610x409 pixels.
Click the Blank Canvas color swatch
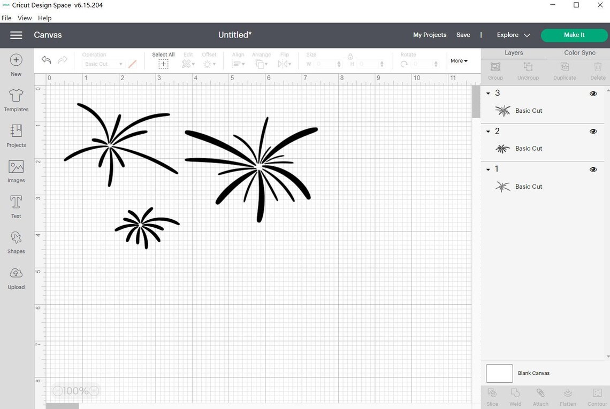click(499, 373)
